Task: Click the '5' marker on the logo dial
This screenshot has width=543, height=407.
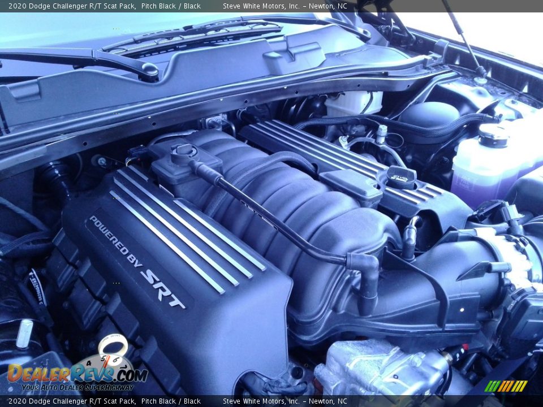Action: (x=103, y=358)
